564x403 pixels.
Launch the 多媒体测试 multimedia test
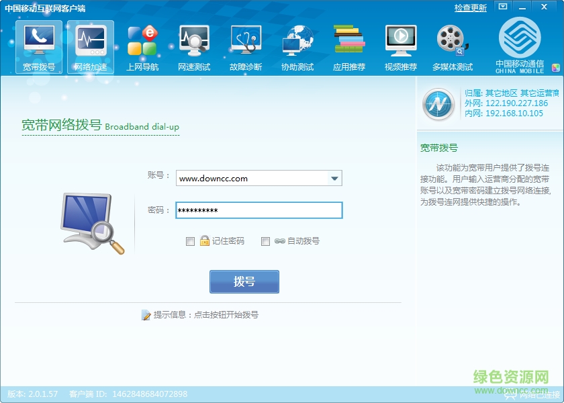pos(452,46)
